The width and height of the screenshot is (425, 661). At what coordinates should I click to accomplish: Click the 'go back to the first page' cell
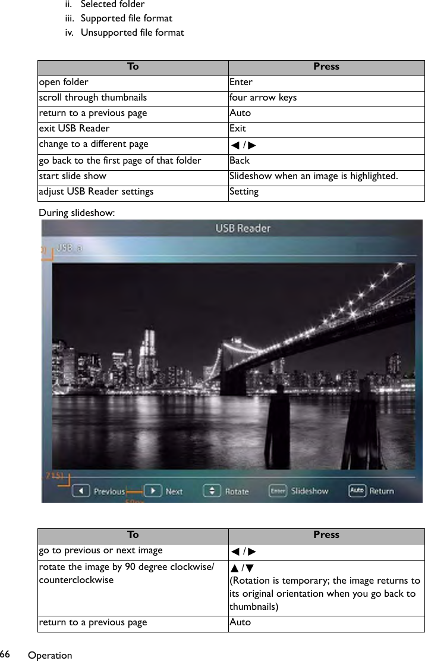[133, 162]
